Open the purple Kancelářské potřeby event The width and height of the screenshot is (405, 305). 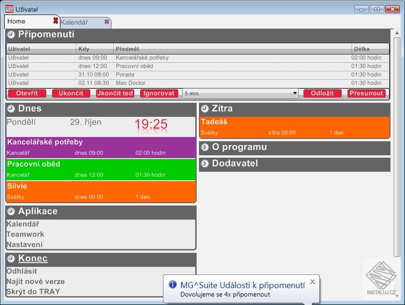click(x=101, y=148)
